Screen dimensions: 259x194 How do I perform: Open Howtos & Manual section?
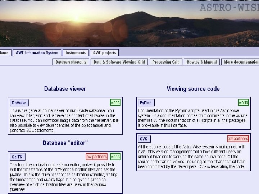pos(202,62)
